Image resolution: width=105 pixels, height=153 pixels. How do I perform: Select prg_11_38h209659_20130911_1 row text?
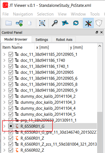tap(48, 120)
